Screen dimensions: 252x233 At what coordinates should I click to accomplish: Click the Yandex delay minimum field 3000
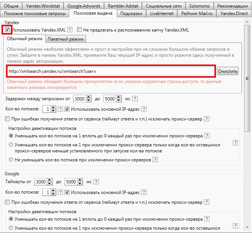click(80, 99)
